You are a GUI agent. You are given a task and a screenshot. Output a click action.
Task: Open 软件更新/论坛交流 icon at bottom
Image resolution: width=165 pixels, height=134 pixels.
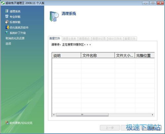point(7,123)
